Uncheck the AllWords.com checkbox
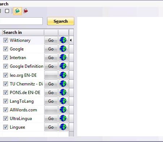 click(x=5, y=110)
